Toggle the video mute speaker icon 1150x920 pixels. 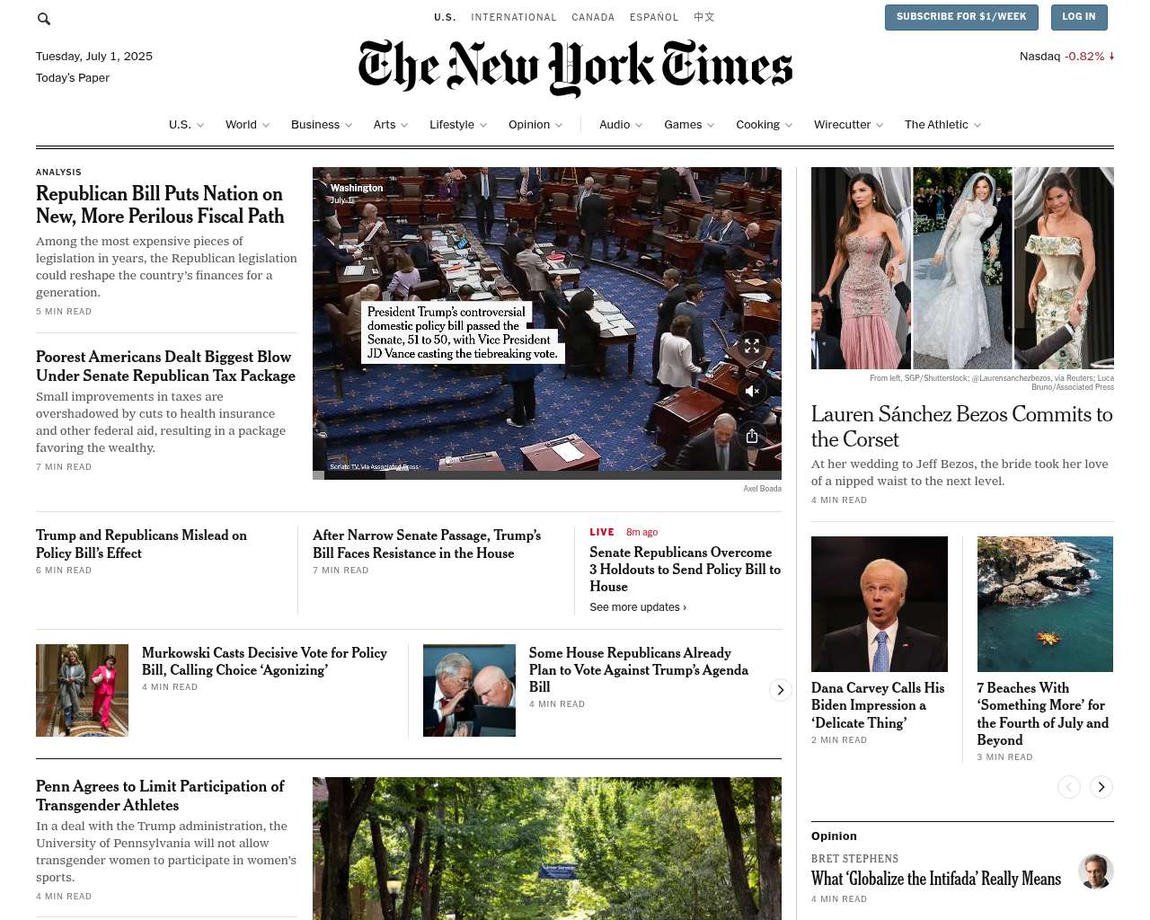click(x=752, y=391)
